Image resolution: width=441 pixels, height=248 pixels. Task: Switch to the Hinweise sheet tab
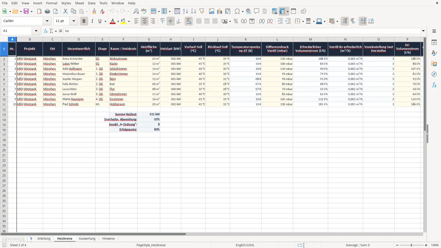108,238
